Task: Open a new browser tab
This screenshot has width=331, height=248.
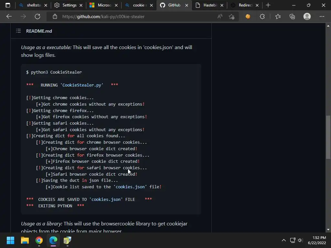Action: point(268,5)
